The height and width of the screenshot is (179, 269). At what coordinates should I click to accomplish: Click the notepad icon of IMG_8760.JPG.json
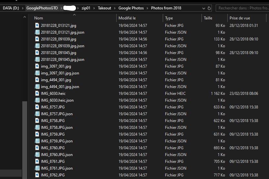[x=37, y=154]
